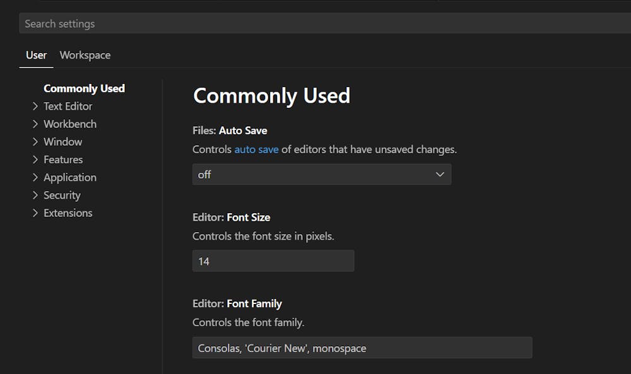The height and width of the screenshot is (374, 631).
Task: Click the large Commonly Used heading
Action: 271,96
